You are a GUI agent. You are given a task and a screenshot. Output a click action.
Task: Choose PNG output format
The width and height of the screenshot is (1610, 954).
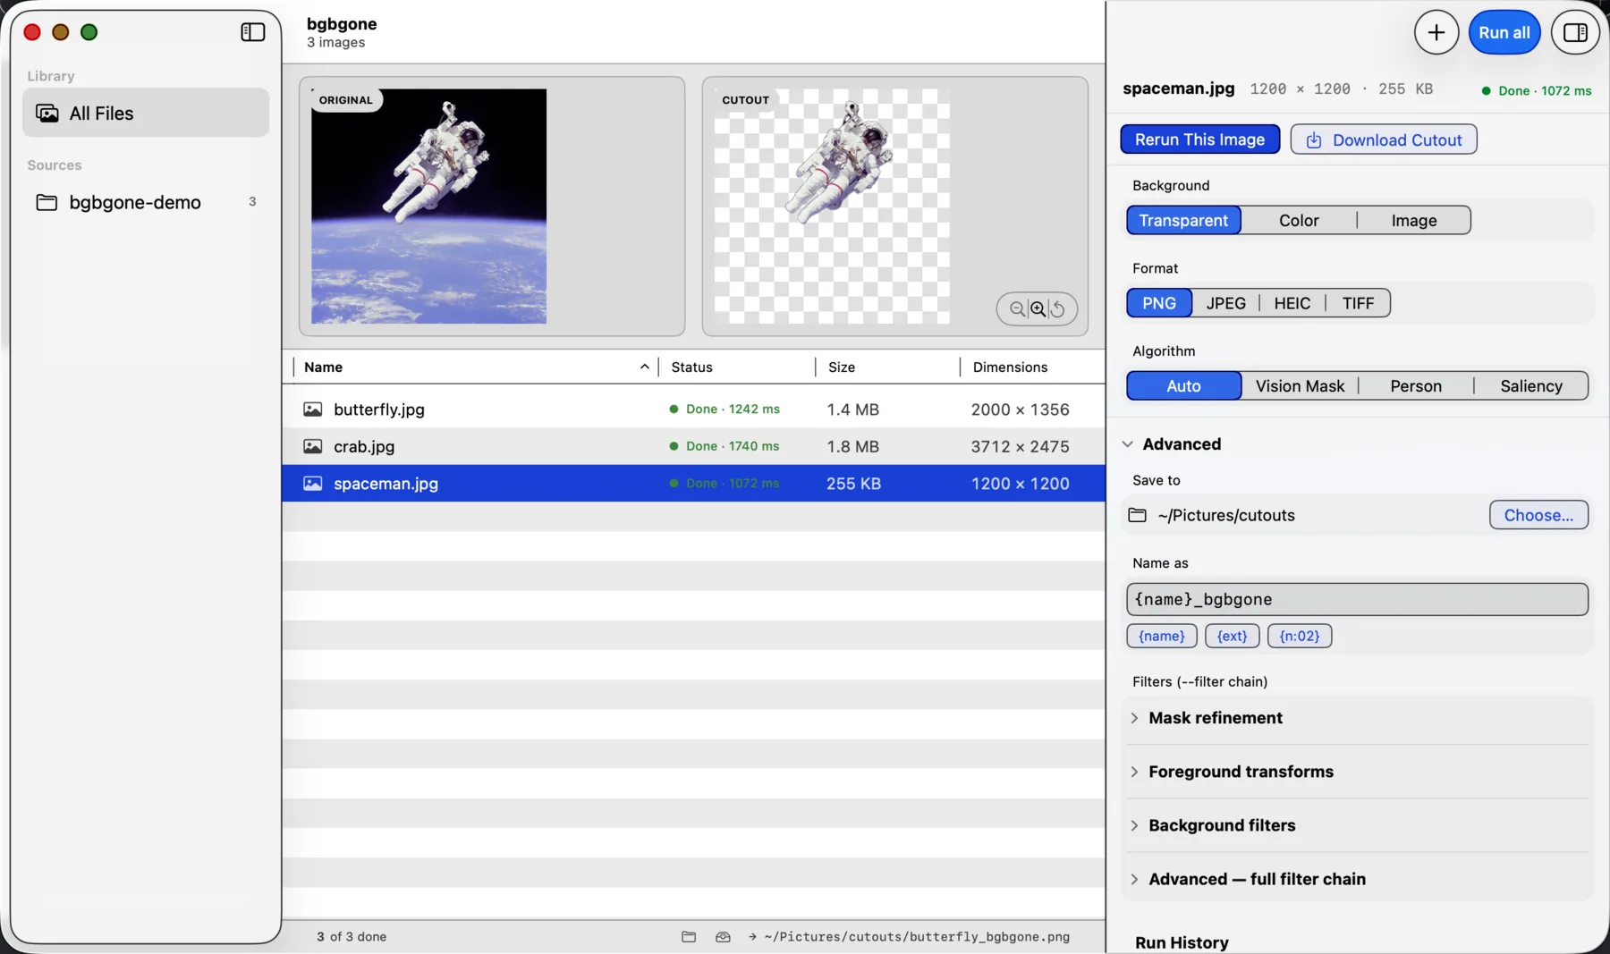point(1158,303)
